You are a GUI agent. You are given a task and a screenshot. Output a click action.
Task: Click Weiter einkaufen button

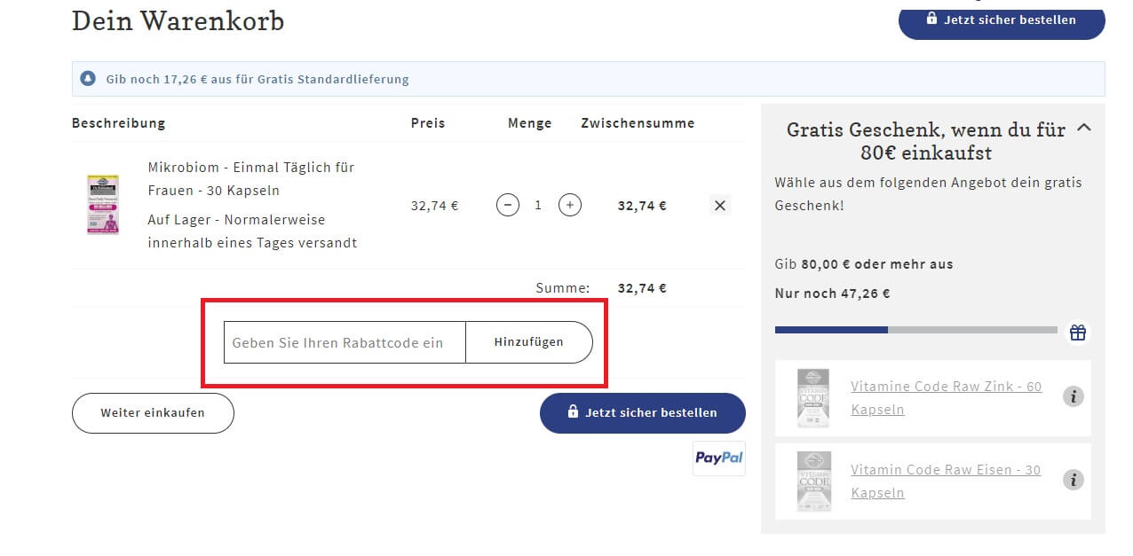153,413
